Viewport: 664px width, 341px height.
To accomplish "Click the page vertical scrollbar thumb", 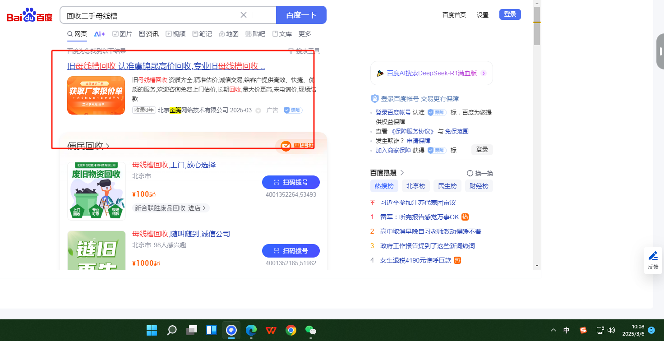I will [x=537, y=26].
